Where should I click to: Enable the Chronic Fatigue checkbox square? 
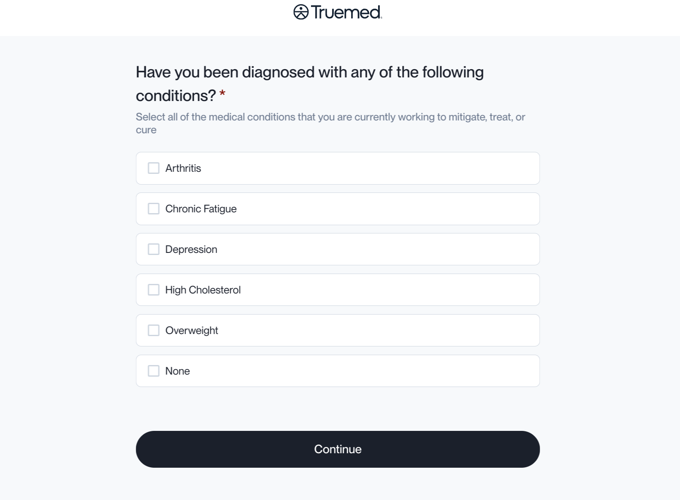coord(154,209)
